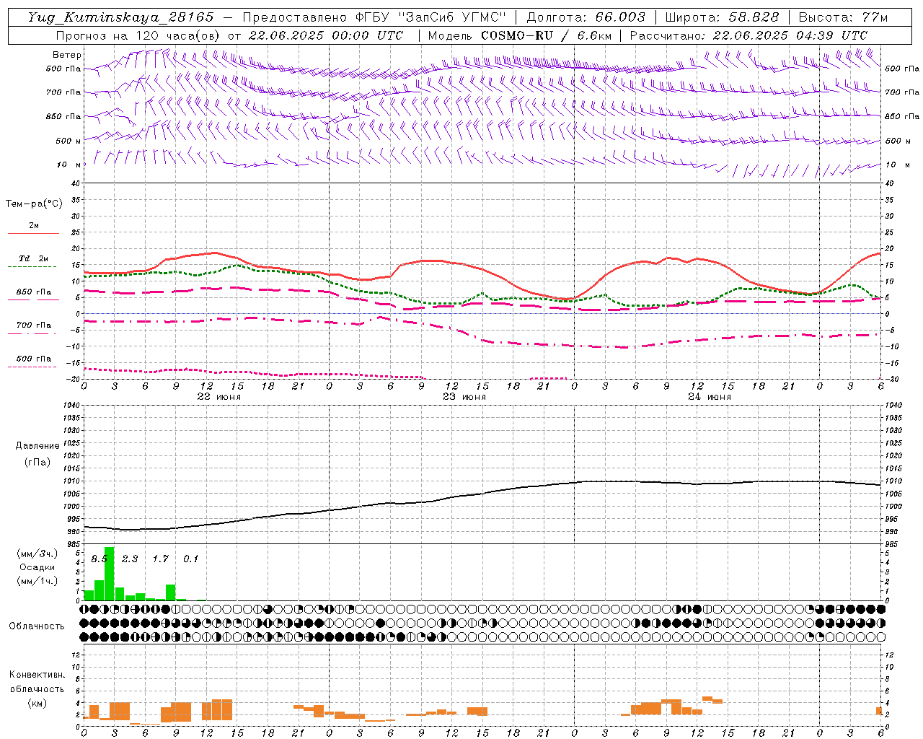Click the Тем-ра(°C) axis title

coord(34,204)
